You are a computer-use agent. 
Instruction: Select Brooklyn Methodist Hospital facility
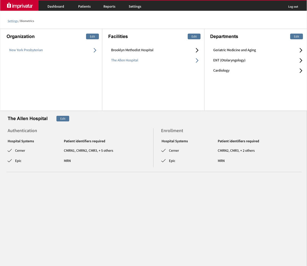(x=132, y=50)
